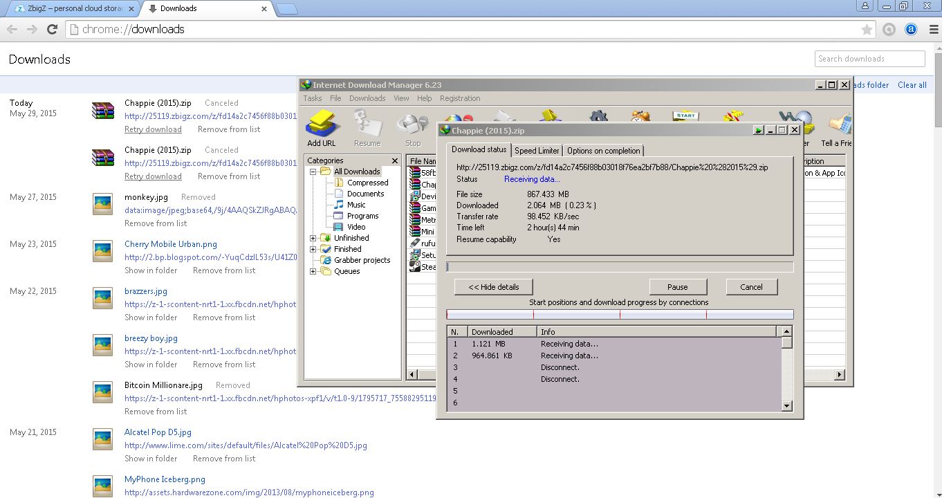This screenshot has width=942, height=498.
Task: Open the breezy boy.jpg download link
Action: click(x=151, y=338)
